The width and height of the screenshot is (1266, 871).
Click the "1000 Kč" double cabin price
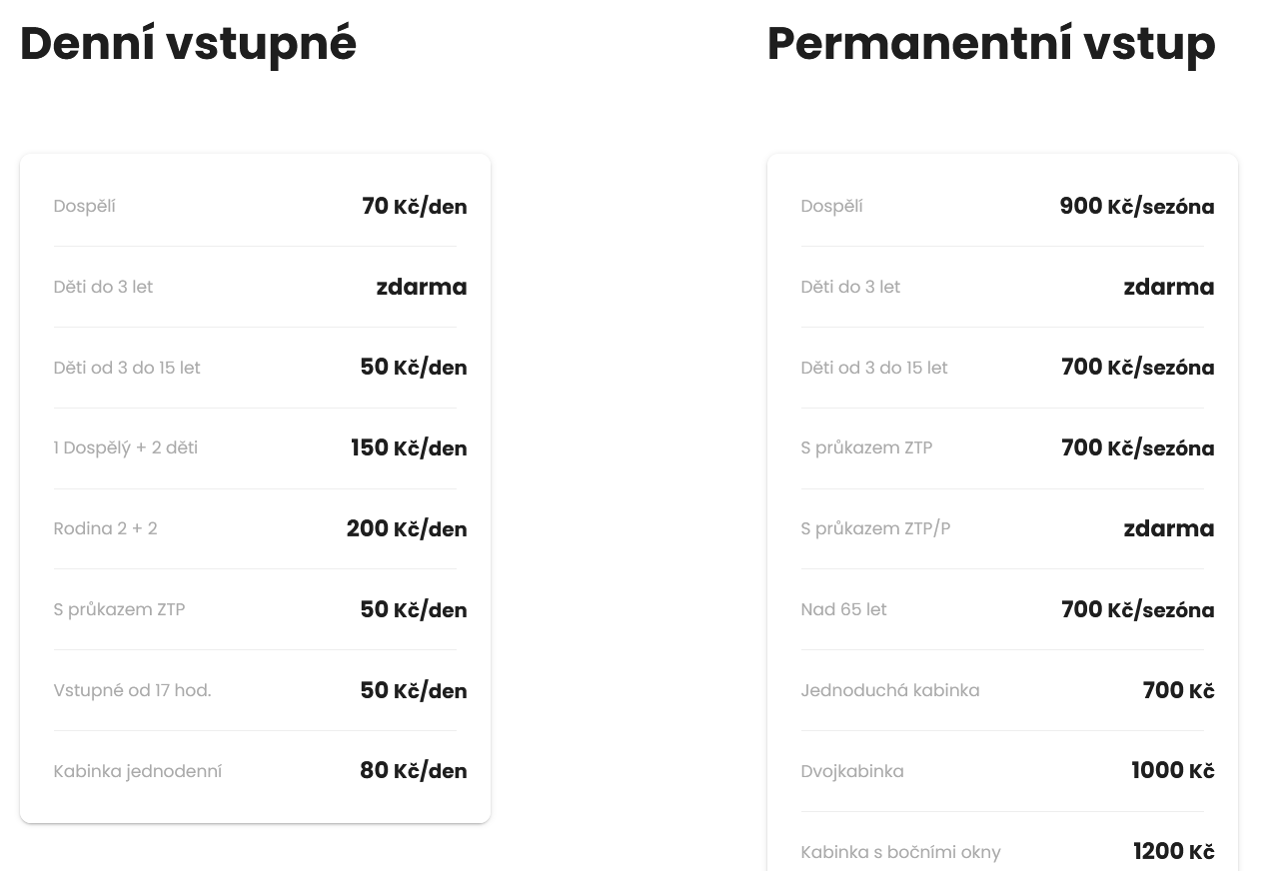1172,771
